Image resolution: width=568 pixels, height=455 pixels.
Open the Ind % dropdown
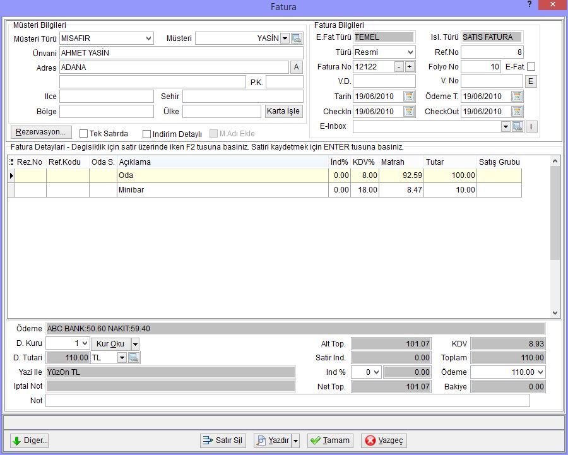(x=376, y=372)
